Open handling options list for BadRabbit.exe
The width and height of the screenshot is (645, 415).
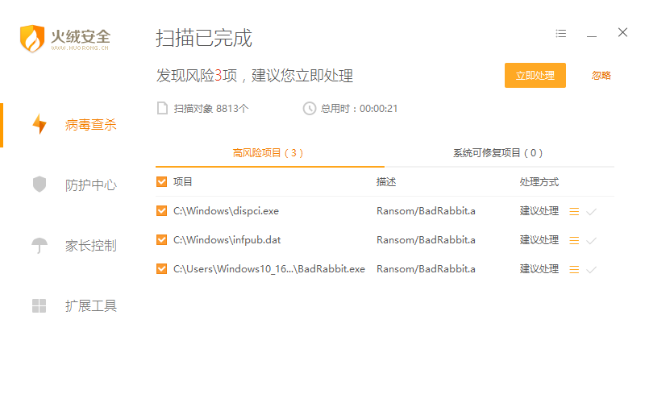point(574,270)
